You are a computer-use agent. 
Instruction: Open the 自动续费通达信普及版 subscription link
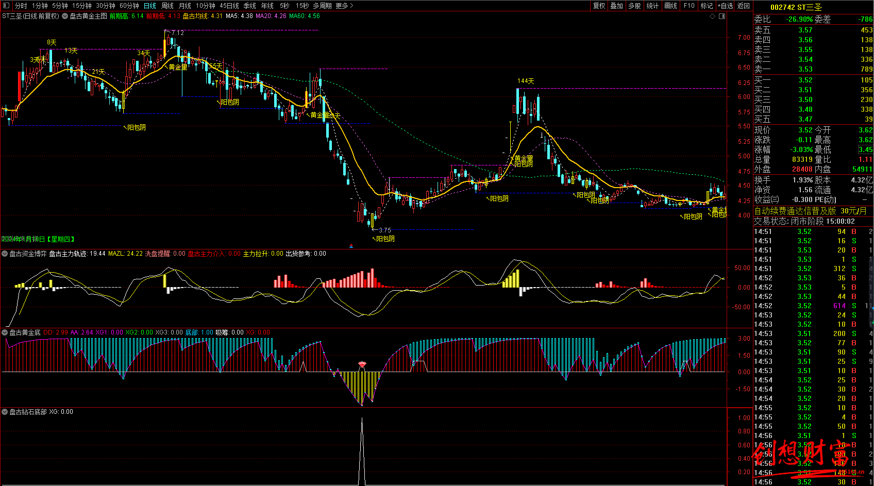(x=810, y=211)
